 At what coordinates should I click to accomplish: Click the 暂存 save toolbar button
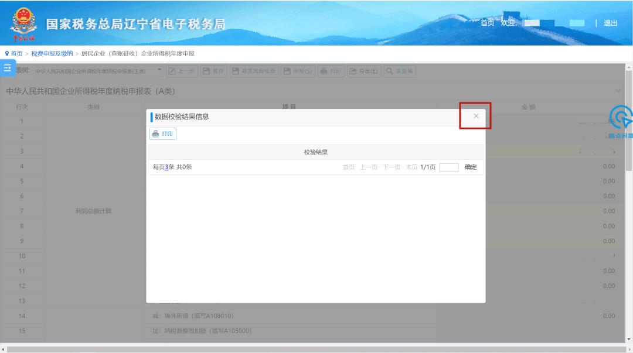[214, 71]
